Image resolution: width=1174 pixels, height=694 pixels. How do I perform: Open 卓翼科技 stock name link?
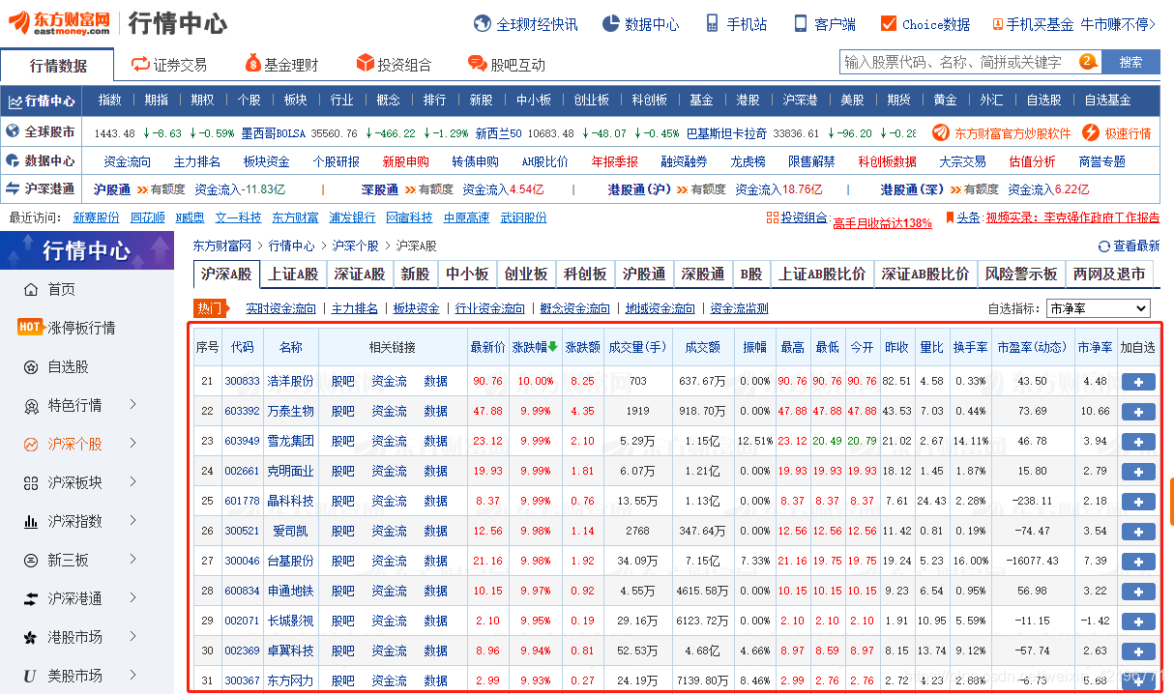pos(290,651)
